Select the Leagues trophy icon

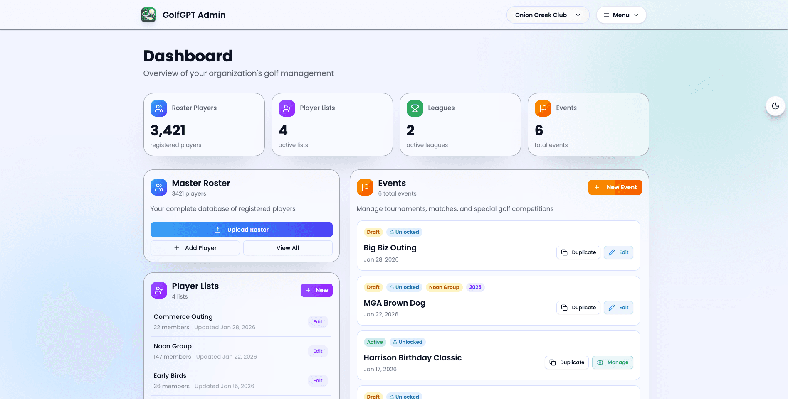(x=415, y=108)
